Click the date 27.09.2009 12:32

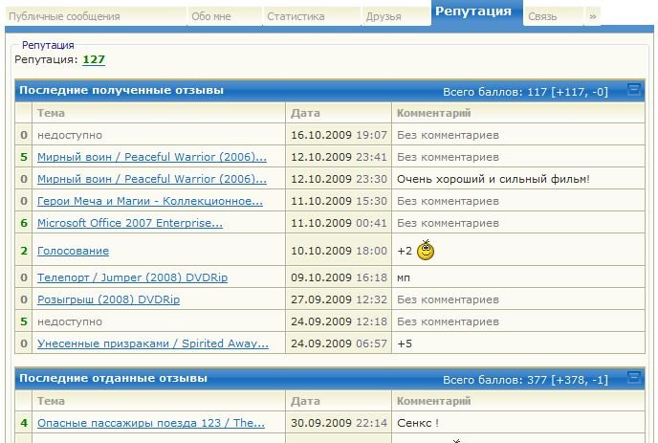tap(340, 299)
